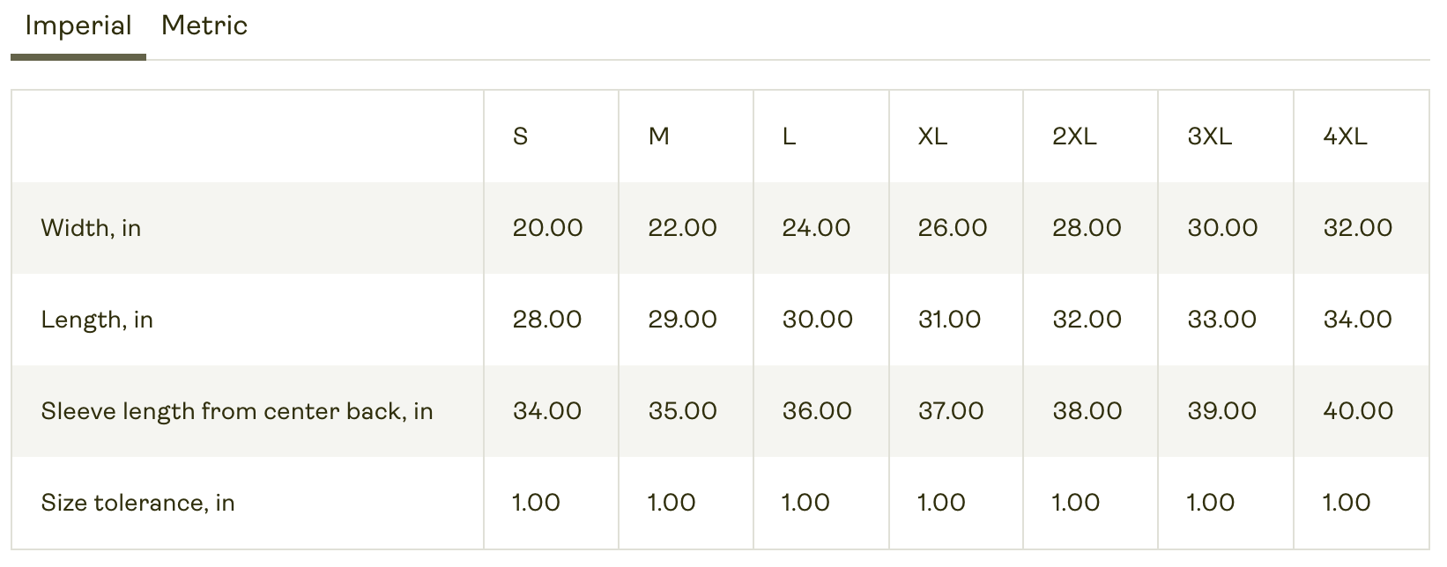Click the XL size column header
Image resolution: width=1447 pixels, height=567 pixels.
[x=932, y=136]
